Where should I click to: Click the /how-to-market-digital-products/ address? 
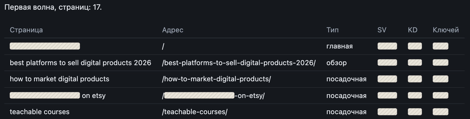tap(216, 79)
